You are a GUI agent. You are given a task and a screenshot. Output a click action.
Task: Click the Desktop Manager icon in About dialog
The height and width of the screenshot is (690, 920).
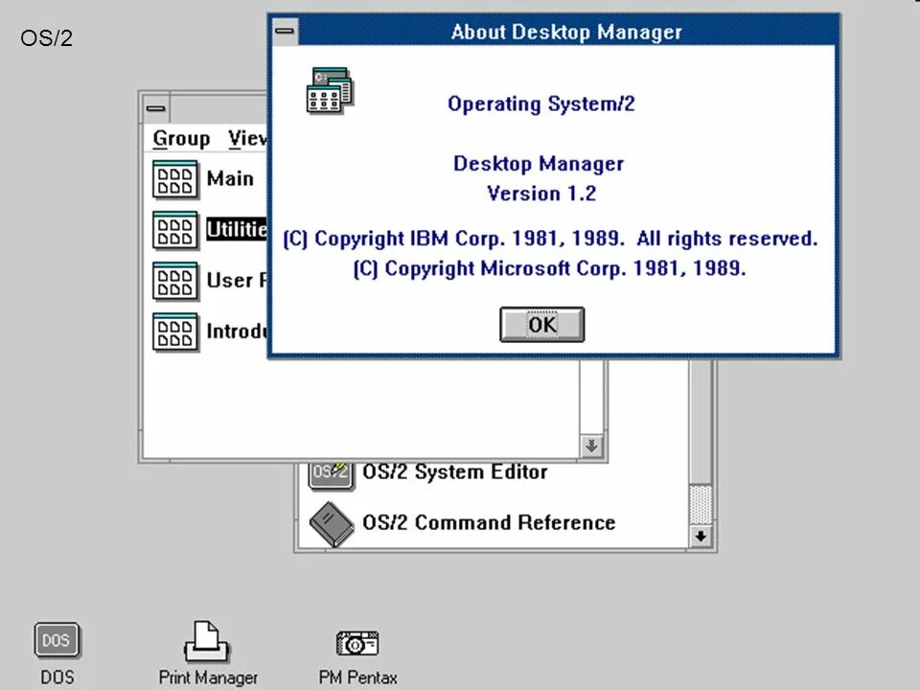tap(330, 90)
